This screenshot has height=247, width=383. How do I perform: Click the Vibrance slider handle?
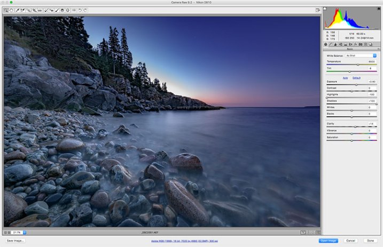tap(351, 133)
